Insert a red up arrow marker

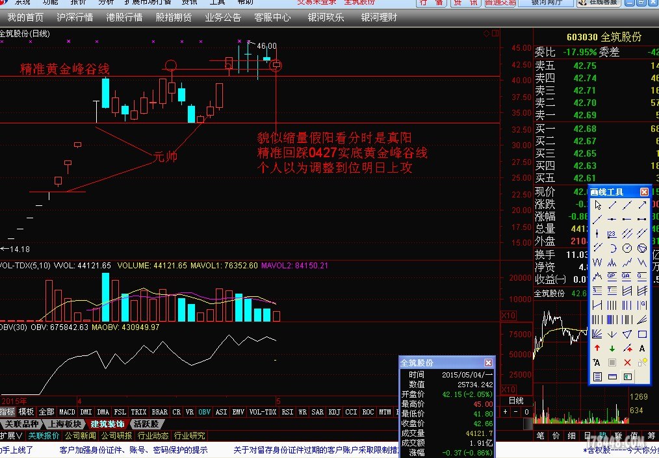pyautogui.click(x=597, y=348)
